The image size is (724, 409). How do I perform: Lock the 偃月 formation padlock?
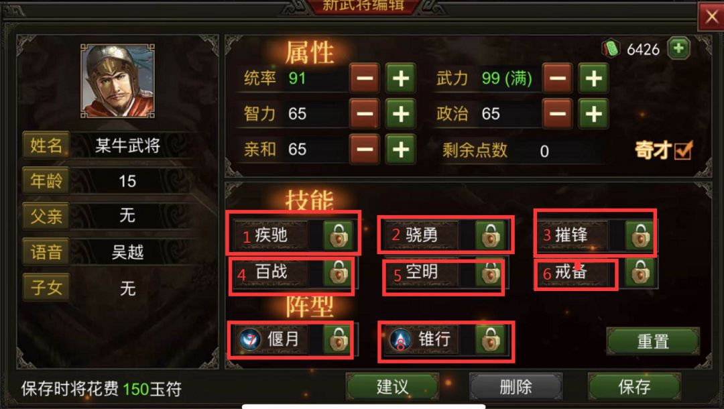pos(338,340)
